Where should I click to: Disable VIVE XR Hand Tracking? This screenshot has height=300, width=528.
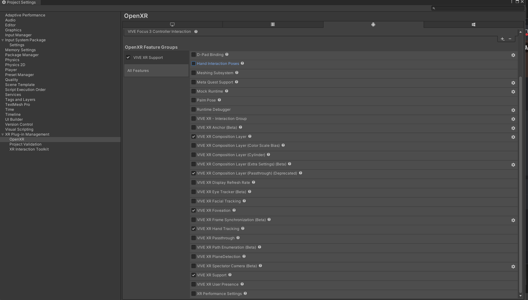193,228
